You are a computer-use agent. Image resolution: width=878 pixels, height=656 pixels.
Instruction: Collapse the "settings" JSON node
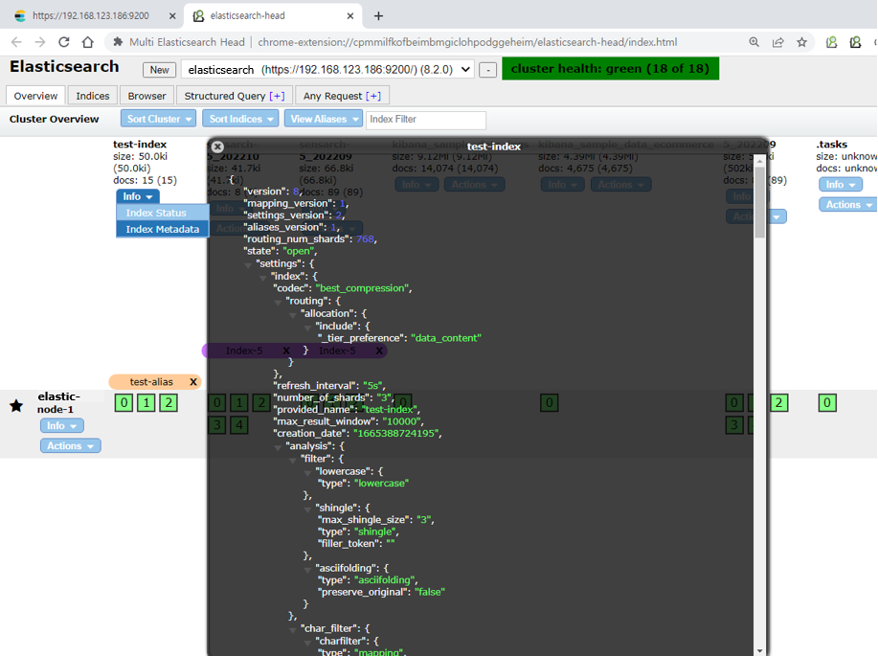coord(248,265)
